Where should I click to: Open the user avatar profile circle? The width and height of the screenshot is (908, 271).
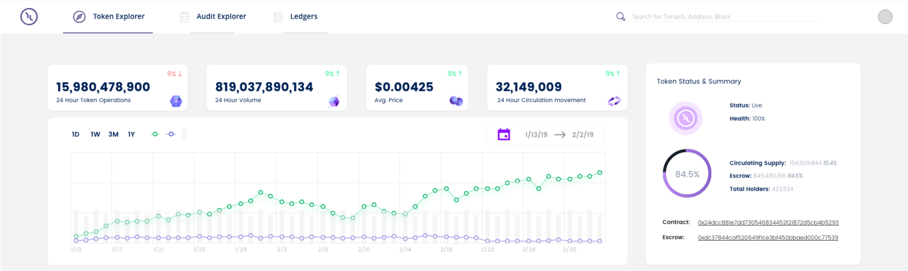tap(885, 17)
